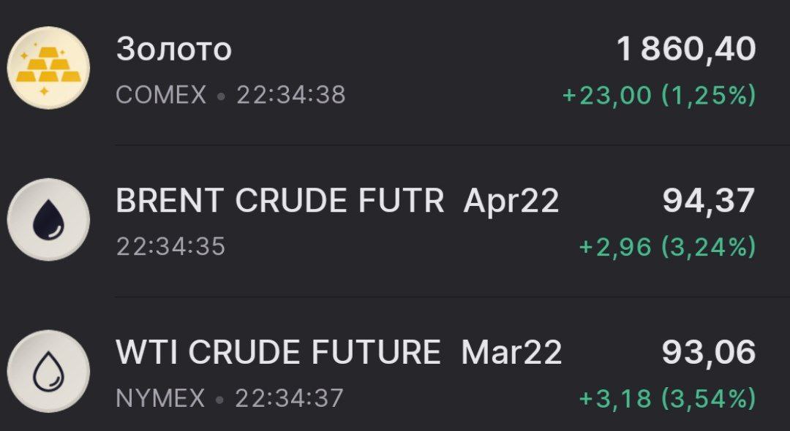
Task: Click the Mar22 contract month label
Action: point(512,351)
